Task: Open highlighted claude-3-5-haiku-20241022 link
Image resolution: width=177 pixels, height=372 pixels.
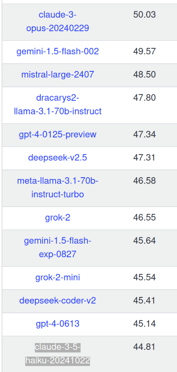Action: coord(57,354)
